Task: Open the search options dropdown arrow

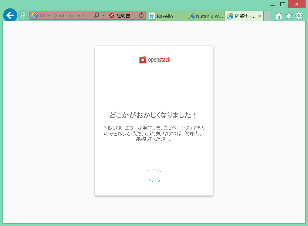Action: click(x=103, y=15)
